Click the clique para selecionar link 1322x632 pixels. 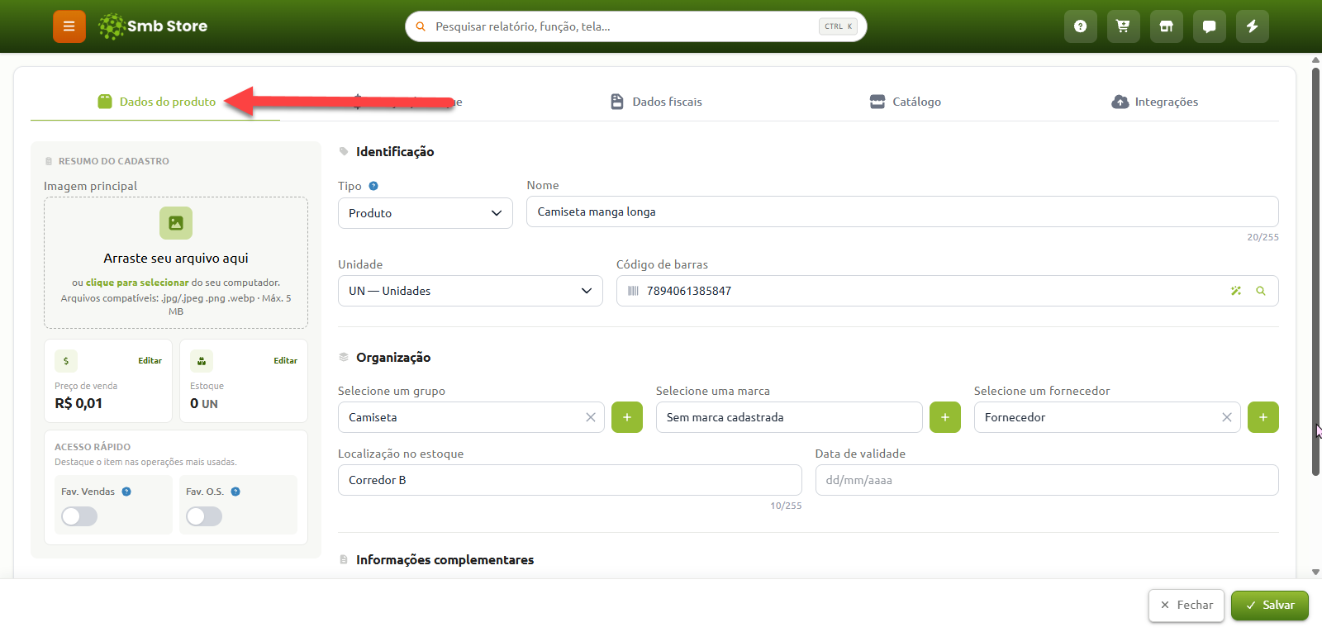pyautogui.click(x=137, y=283)
